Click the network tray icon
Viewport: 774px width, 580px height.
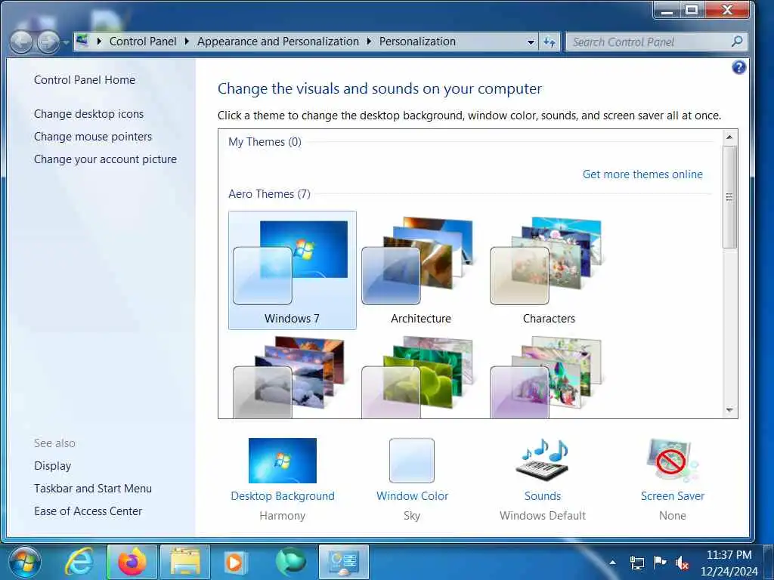point(636,563)
